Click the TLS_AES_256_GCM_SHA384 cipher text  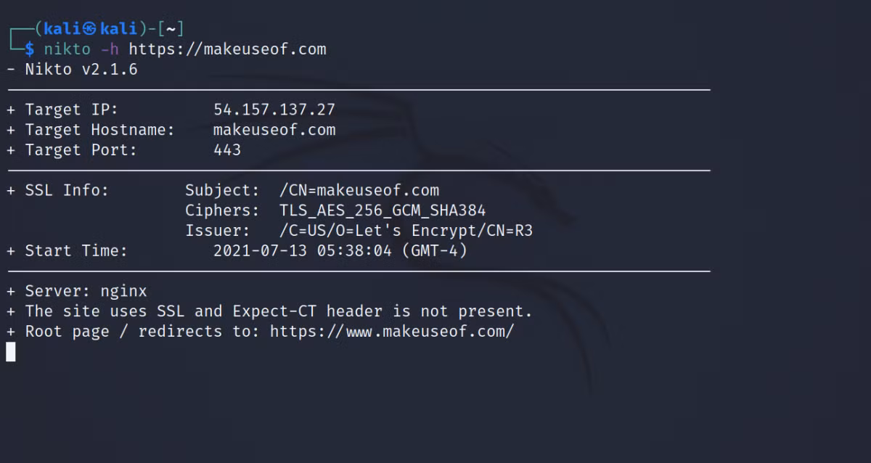click(x=383, y=210)
